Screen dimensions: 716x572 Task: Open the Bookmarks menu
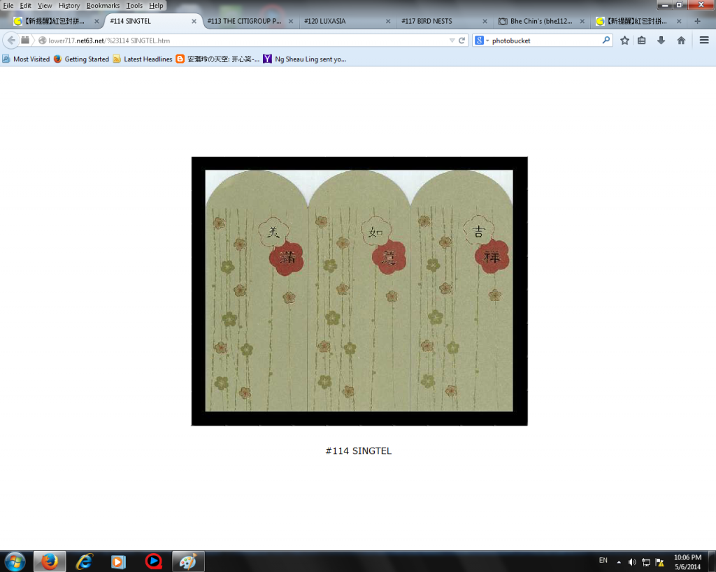click(103, 6)
